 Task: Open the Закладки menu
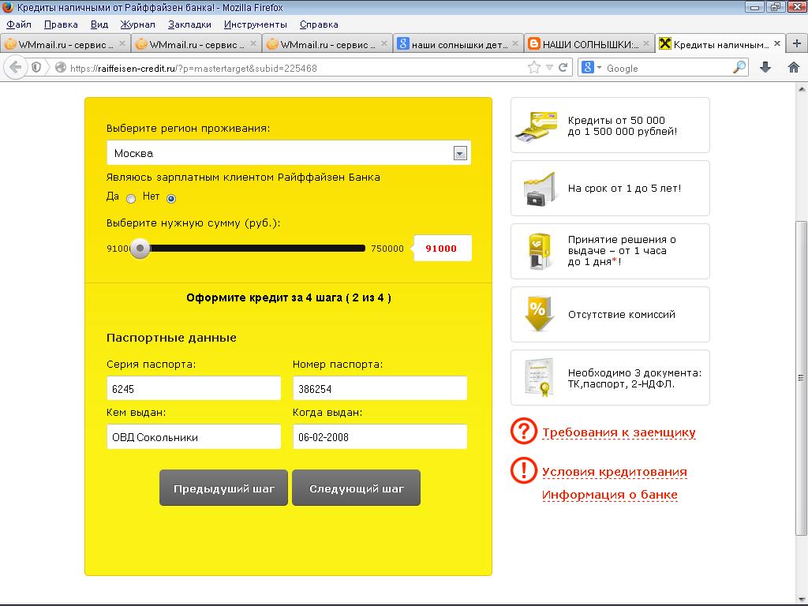point(189,24)
